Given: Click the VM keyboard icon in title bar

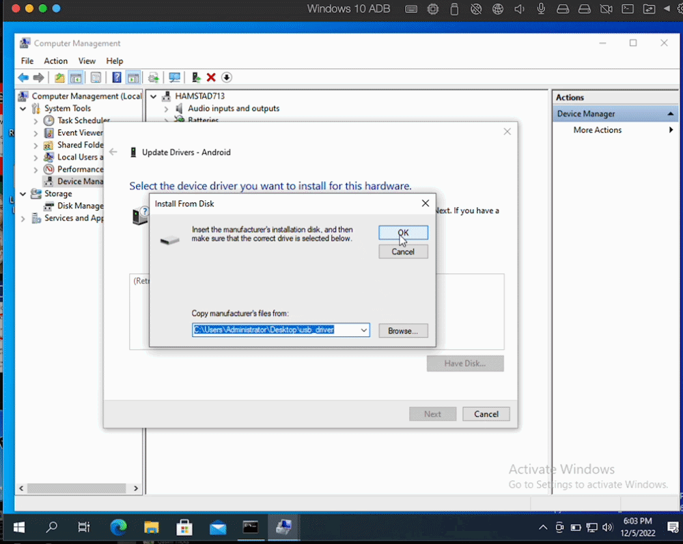Looking at the screenshot, I should (410, 9).
